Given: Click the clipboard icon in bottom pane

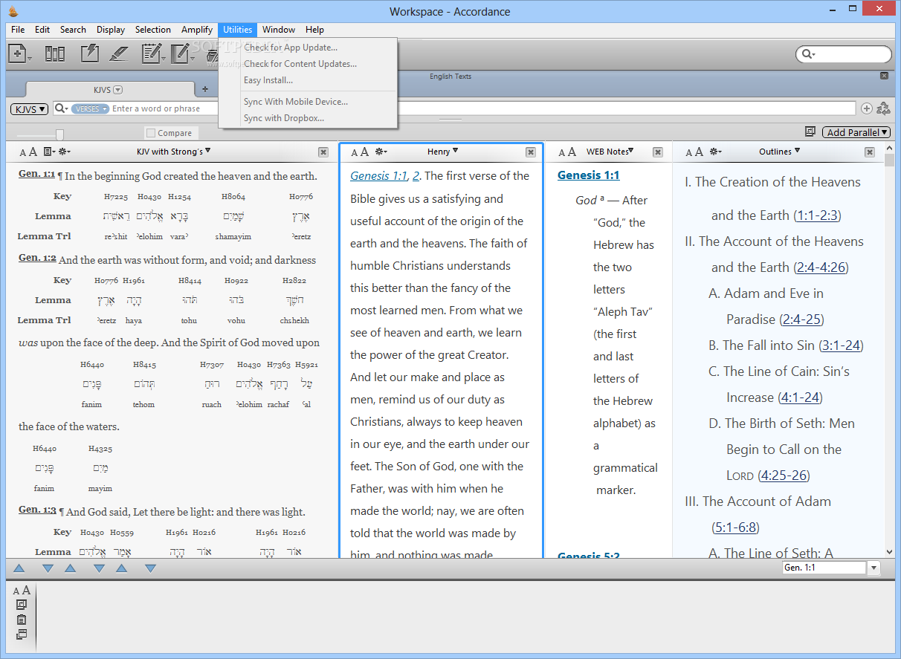Looking at the screenshot, I should pyautogui.click(x=22, y=620).
